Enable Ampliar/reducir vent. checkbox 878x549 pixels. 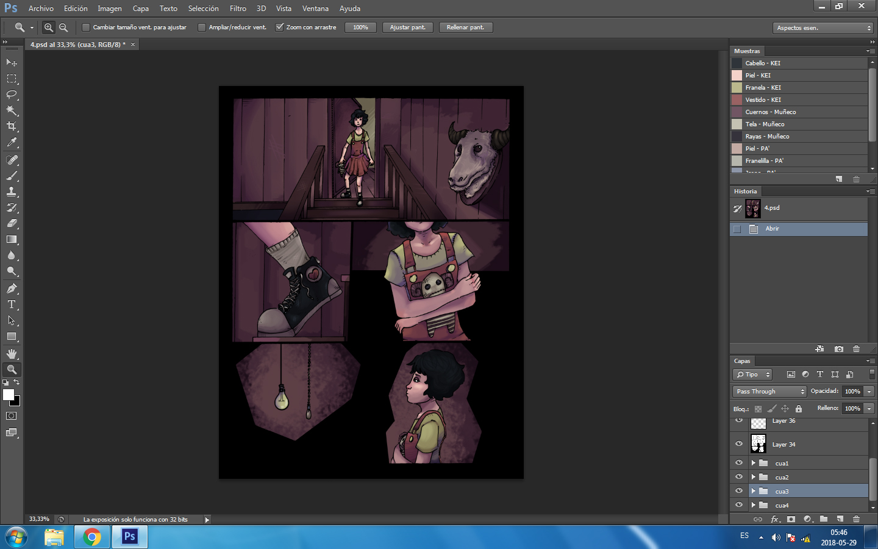coord(202,27)
